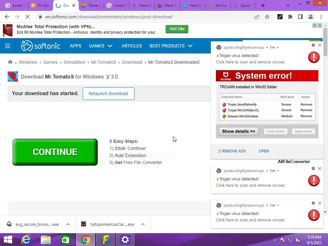Open the Softonic hamburger menu
328x246 pixels.
pyautogui.click(x=8, y=46)
